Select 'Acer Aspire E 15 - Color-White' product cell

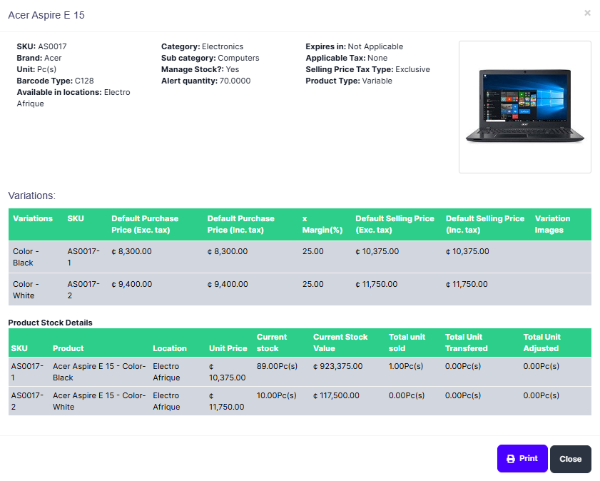[x=99, y=401]
